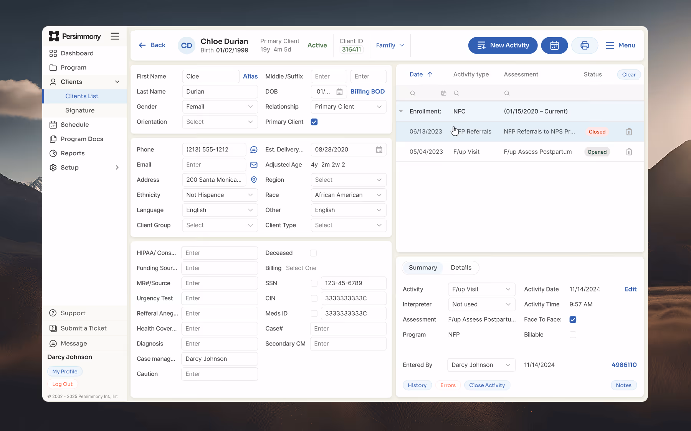
Task: Open the Race dropdown
Action: (349, 195)
